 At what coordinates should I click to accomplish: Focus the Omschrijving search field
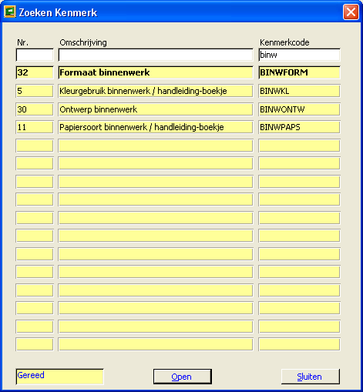(156, 55)
